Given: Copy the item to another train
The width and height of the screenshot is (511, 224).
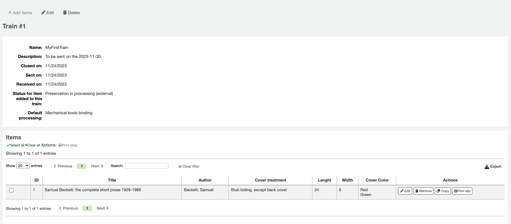Looking at the screenshot, I should (x=442, y=191).
